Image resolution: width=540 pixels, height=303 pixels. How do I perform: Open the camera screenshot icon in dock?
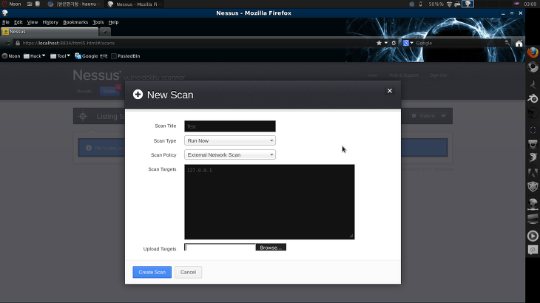coord(533,144)
